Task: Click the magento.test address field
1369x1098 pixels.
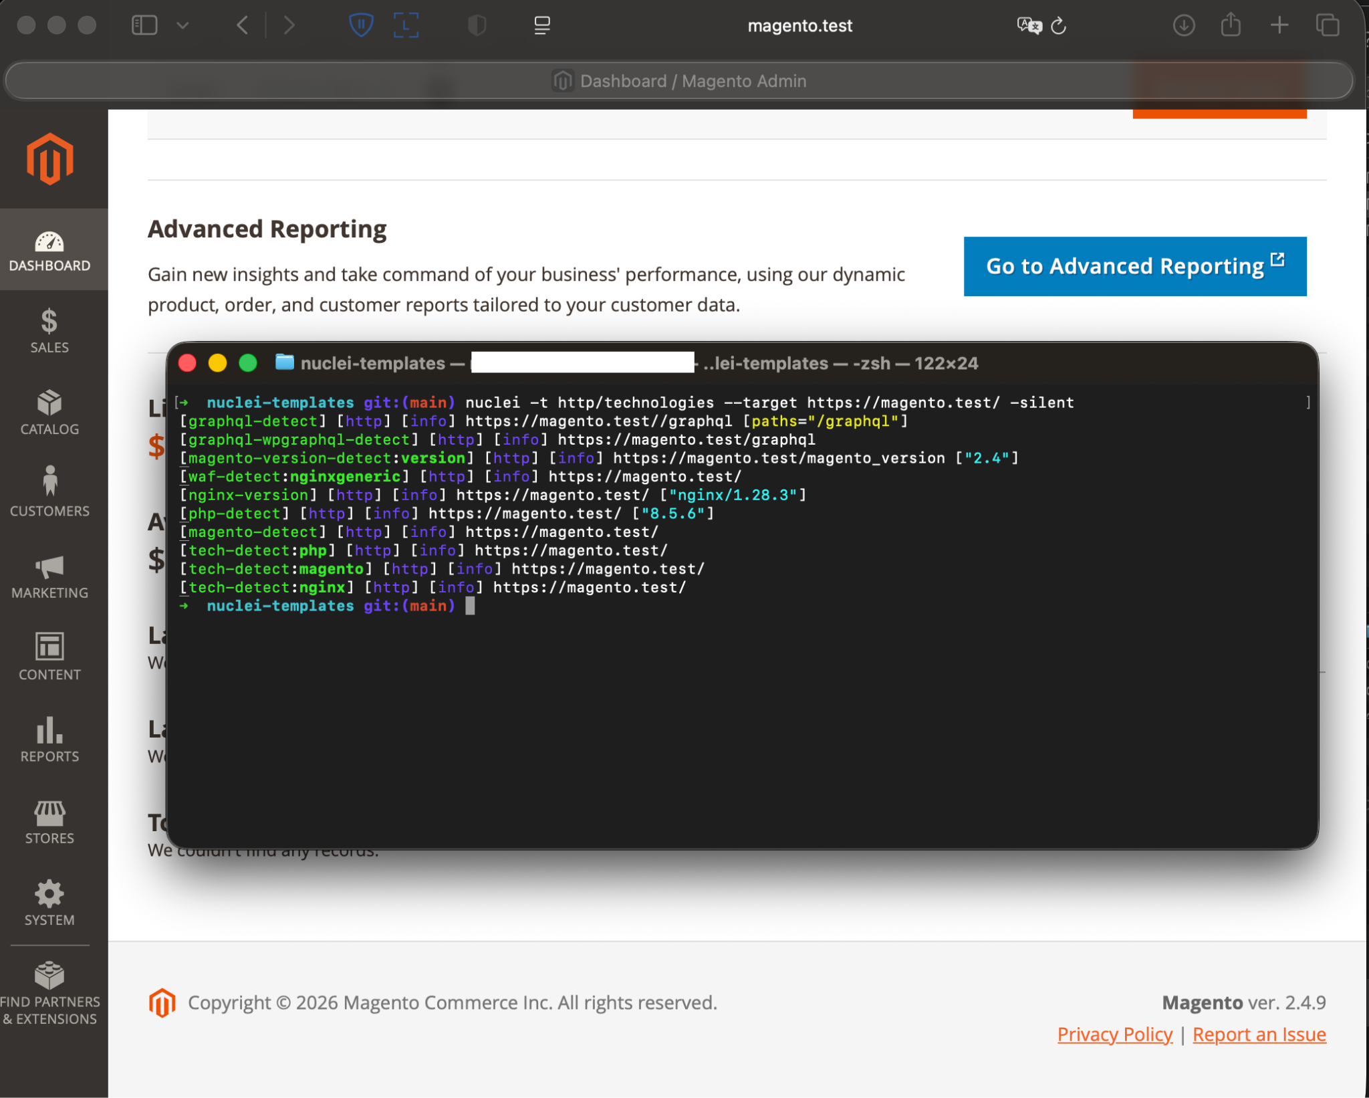Action: click(799, 25)
